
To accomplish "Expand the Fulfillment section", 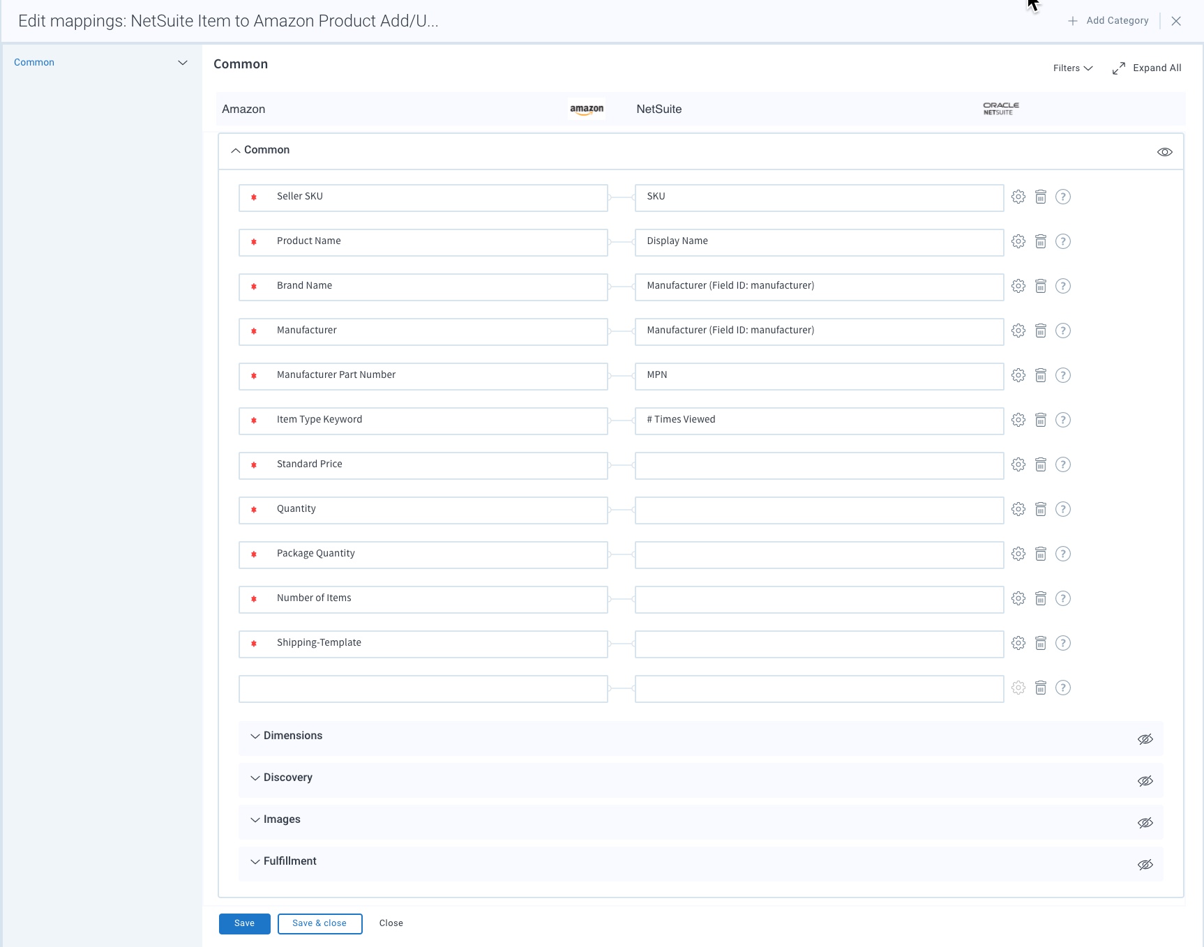I will pos(255,862).
